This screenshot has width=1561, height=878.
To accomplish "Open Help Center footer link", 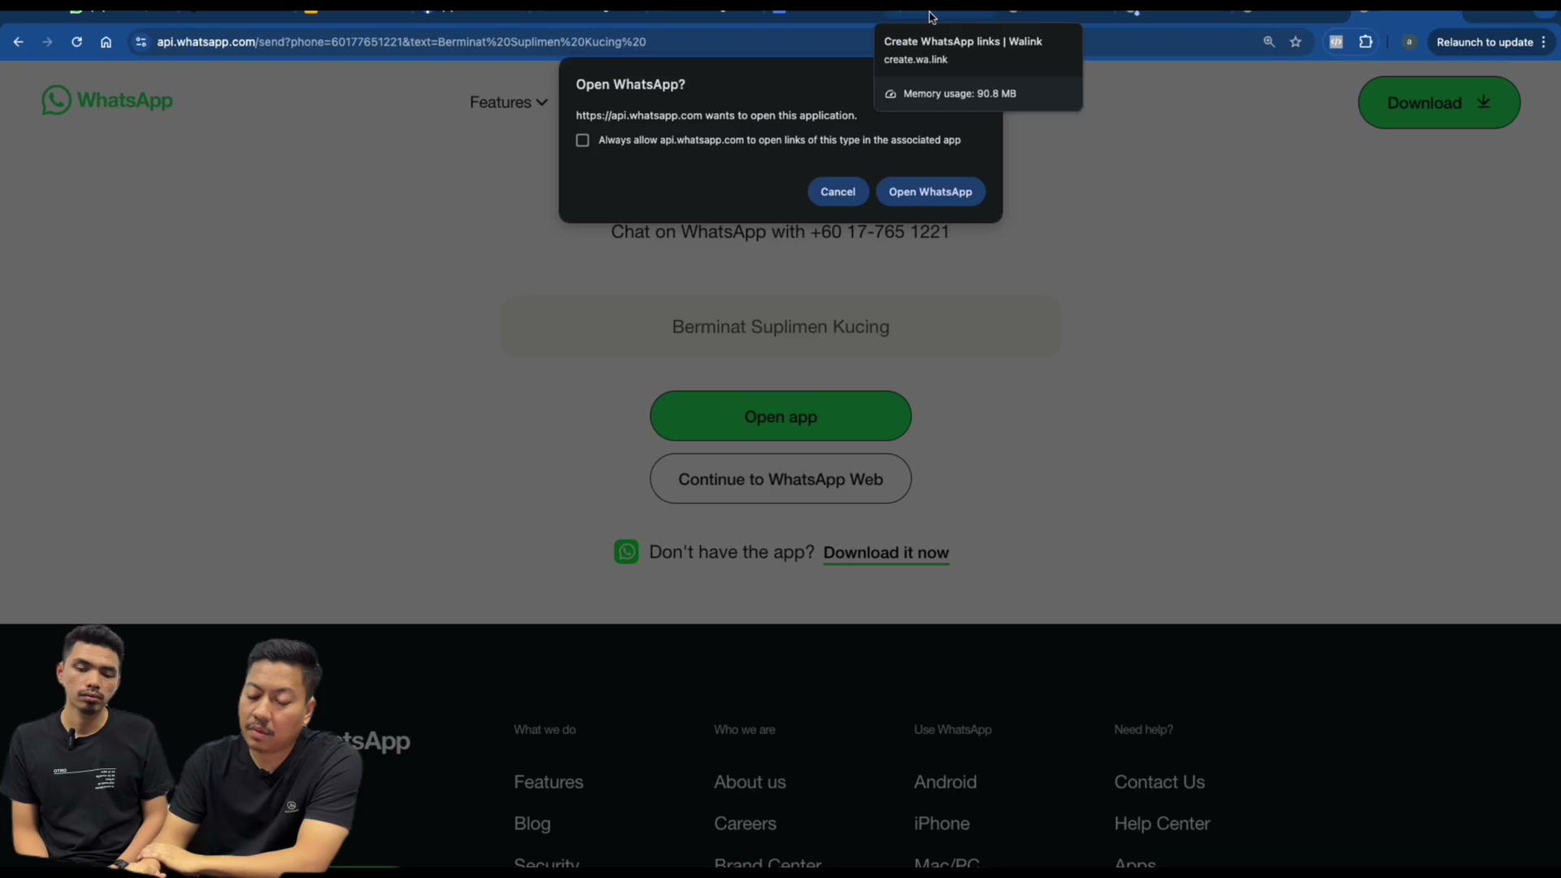I will point(1162,824).
